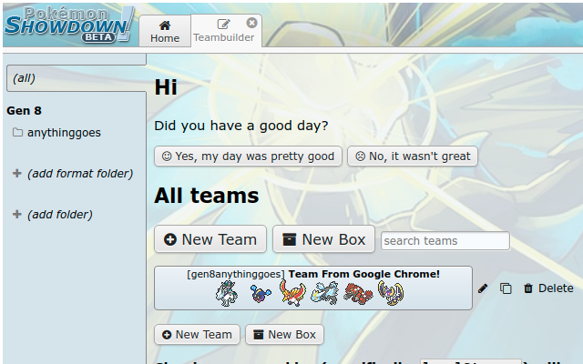Click the Kyurem sprite in the team

pyautogui.click(x=324, y=293)
